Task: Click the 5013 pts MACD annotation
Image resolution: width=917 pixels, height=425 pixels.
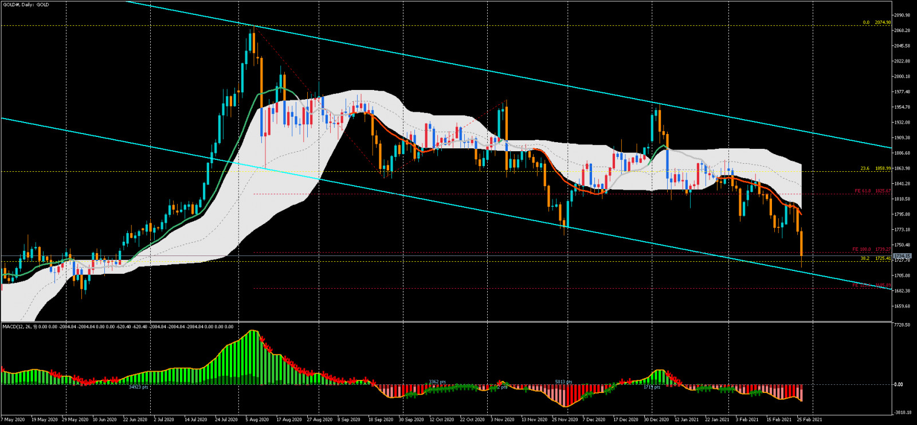Action: tap(563, 382)
